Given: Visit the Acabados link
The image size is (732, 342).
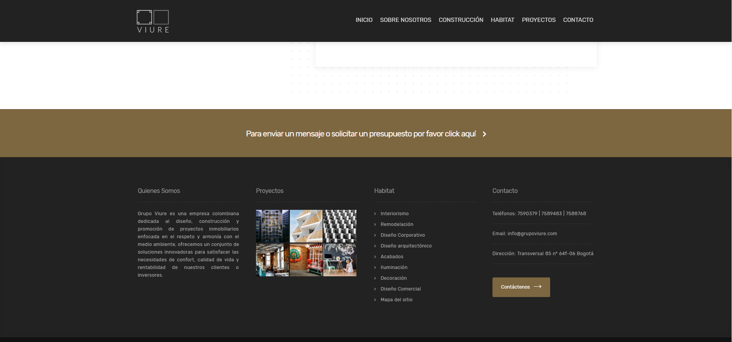Looking at the screenshot, I should [392, 257].
